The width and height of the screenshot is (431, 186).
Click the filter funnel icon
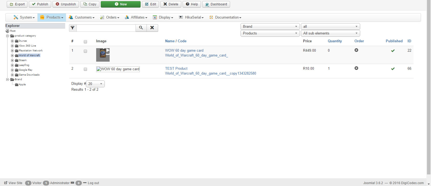[73, 28]
